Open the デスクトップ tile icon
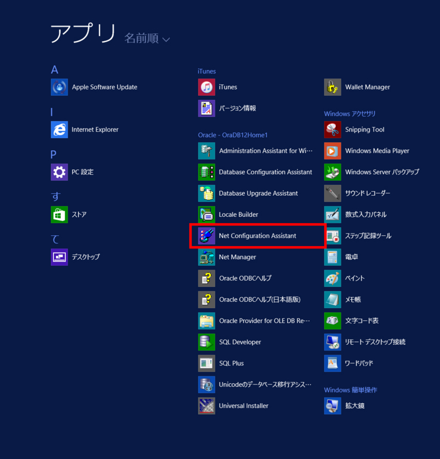The height and width of the screenshot is (459, 440). 60,257
